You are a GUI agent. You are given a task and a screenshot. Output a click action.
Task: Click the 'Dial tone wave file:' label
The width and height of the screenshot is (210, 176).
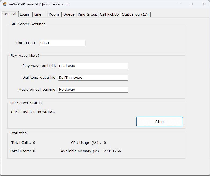[39, 78]
